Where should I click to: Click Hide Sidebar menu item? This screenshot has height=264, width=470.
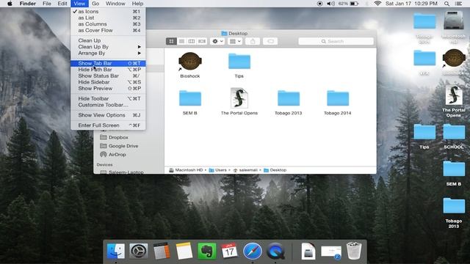[x=108, y=82]
